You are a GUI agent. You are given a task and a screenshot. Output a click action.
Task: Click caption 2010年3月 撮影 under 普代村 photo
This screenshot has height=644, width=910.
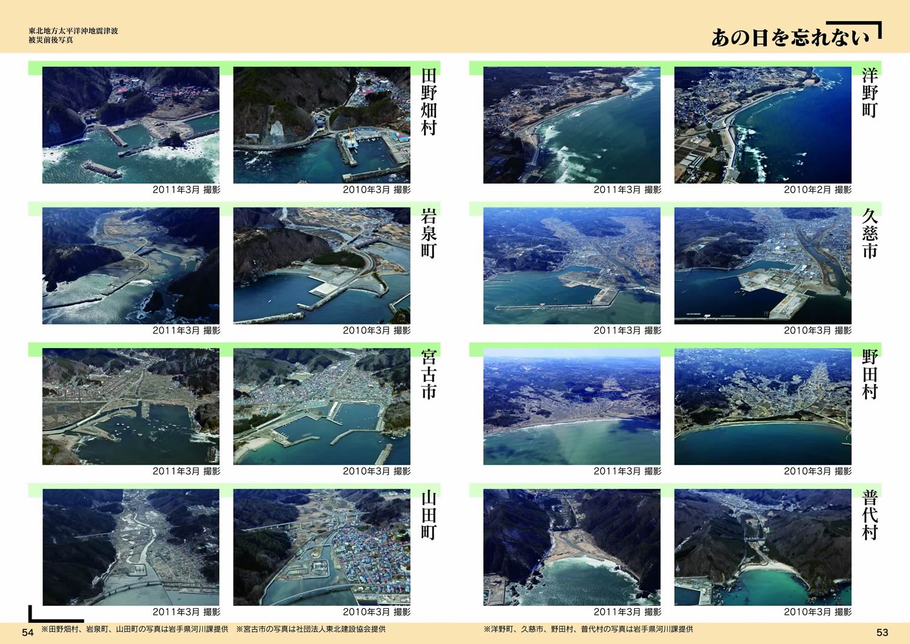[818, 612]
